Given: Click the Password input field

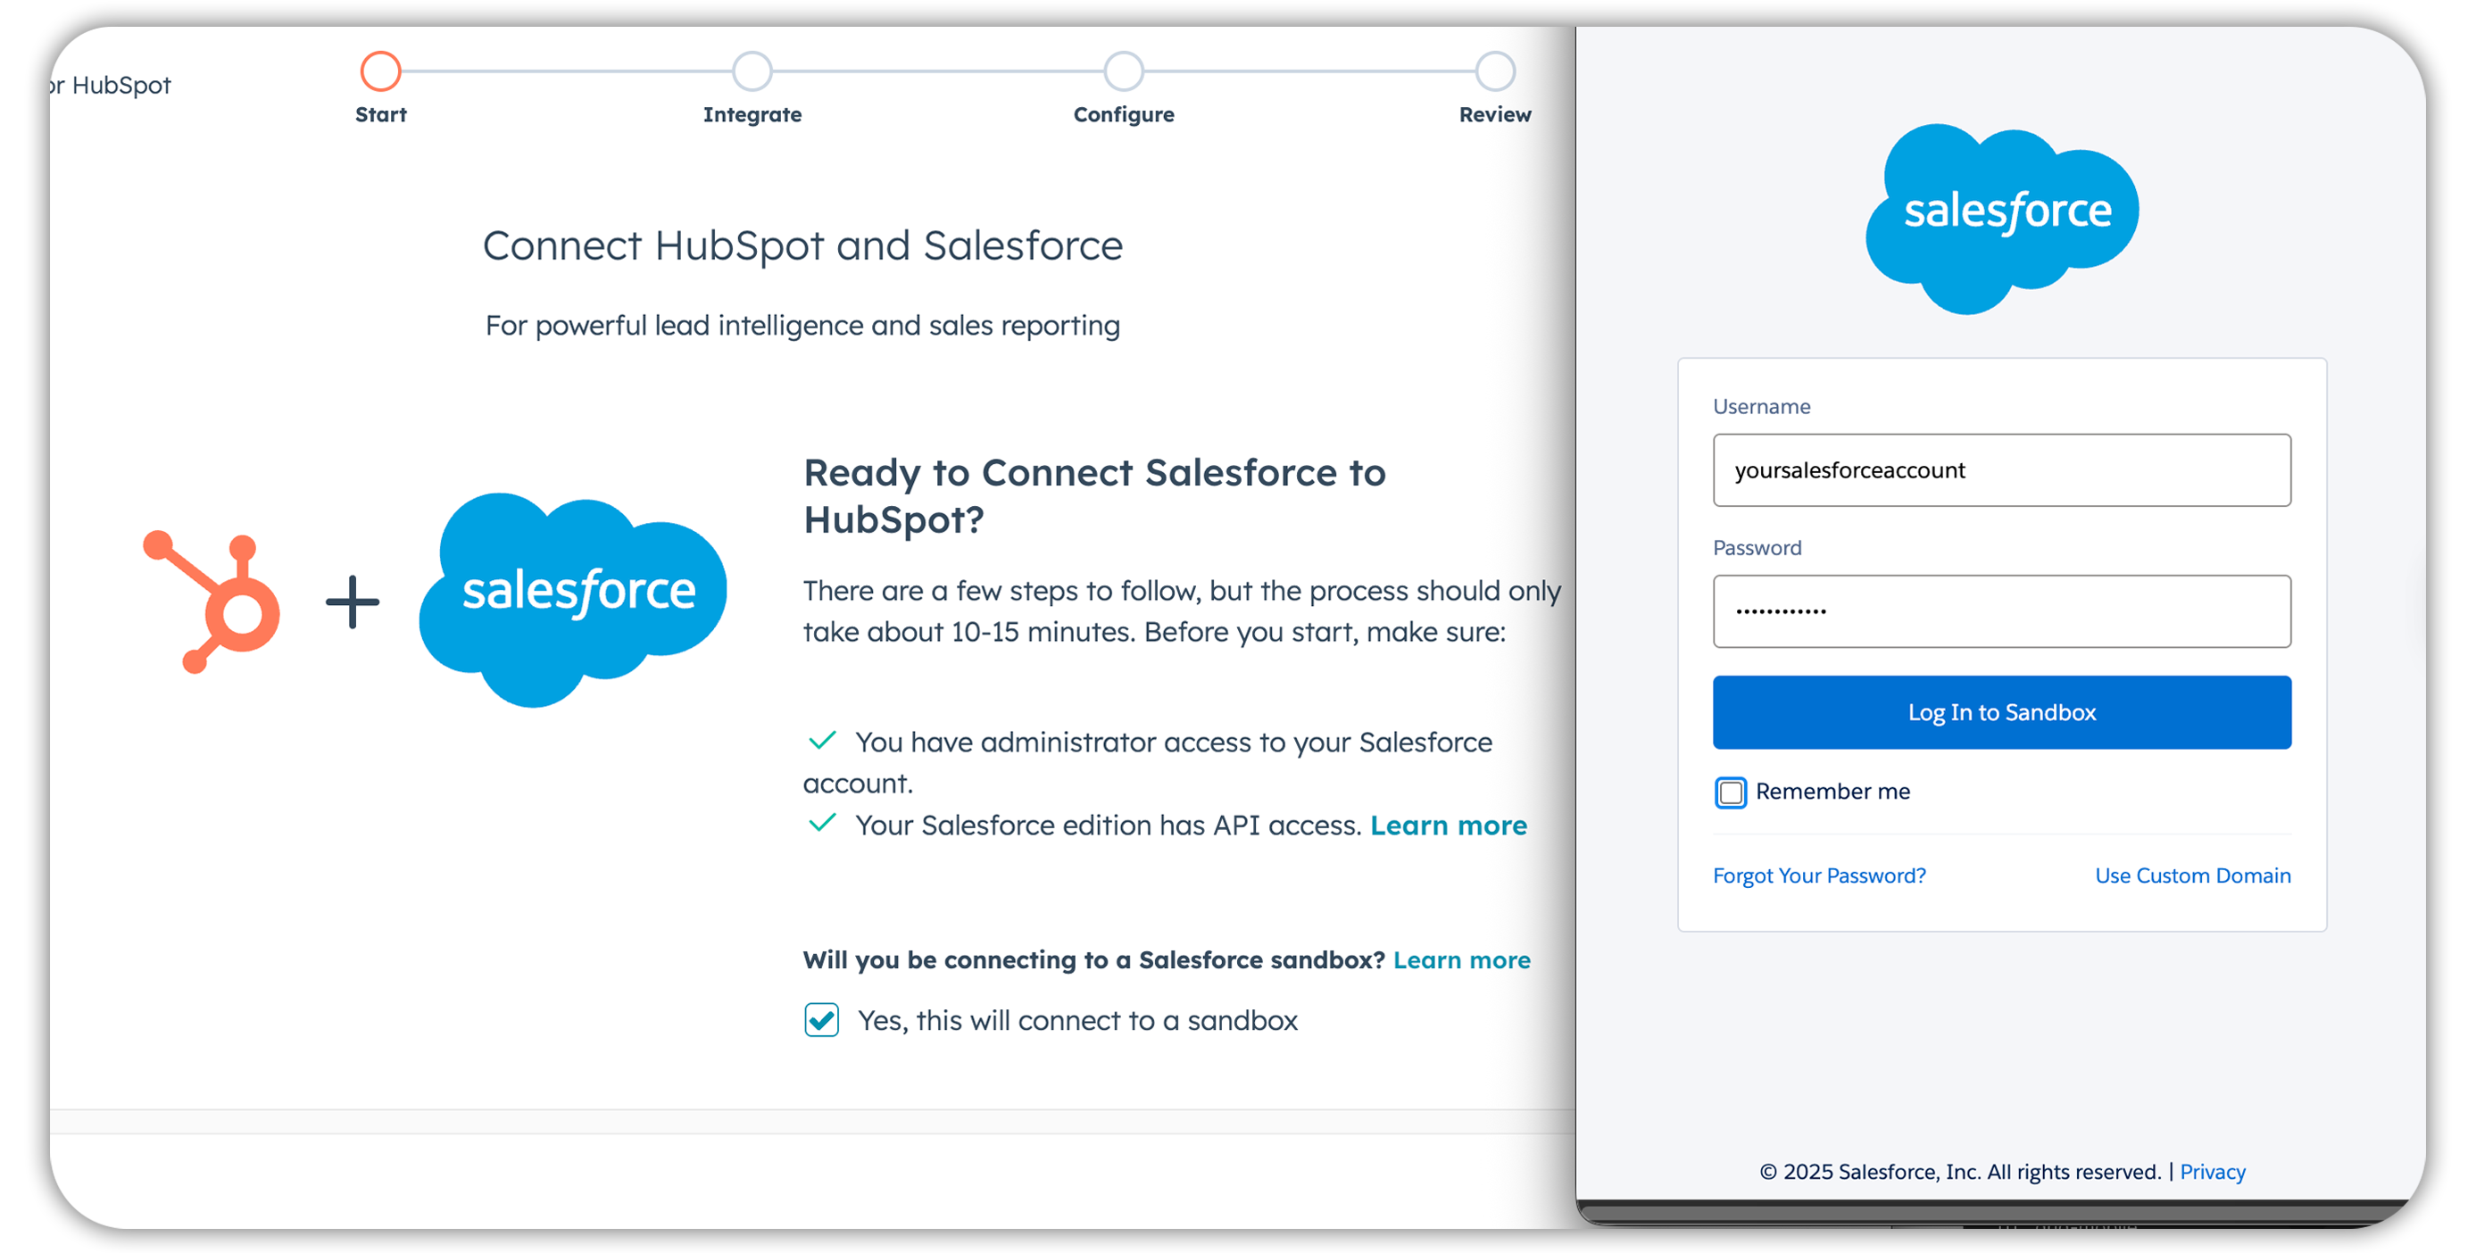Looking at the screenshot, I should (x=2001, y=611).
